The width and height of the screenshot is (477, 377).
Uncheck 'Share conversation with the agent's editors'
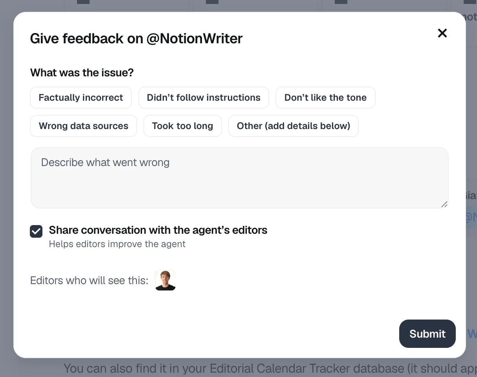point(36,231)
